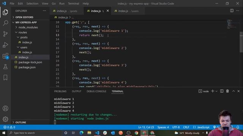The image size is (243, 136).
Task: Open the File menu
Action: (x=12, y=3)
